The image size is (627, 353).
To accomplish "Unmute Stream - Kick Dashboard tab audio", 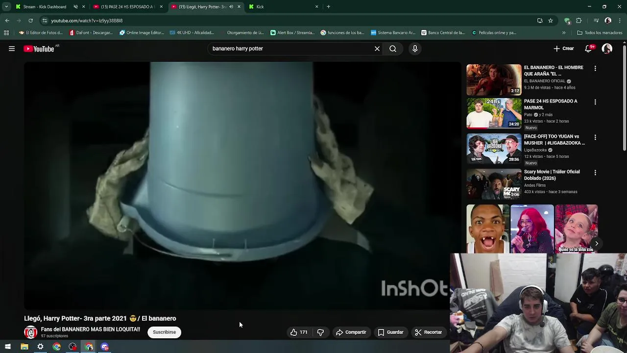I will (75, 7).
